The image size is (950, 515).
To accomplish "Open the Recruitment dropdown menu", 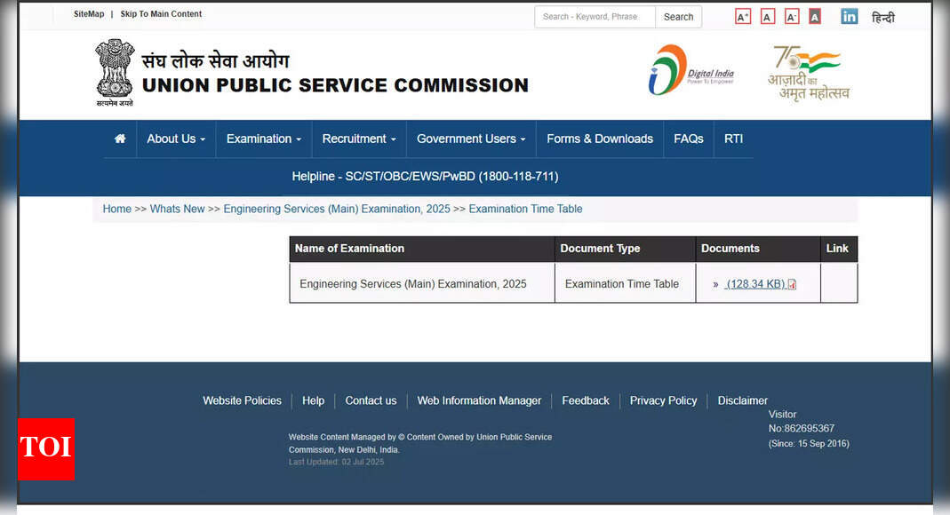I will pos(359,139).
